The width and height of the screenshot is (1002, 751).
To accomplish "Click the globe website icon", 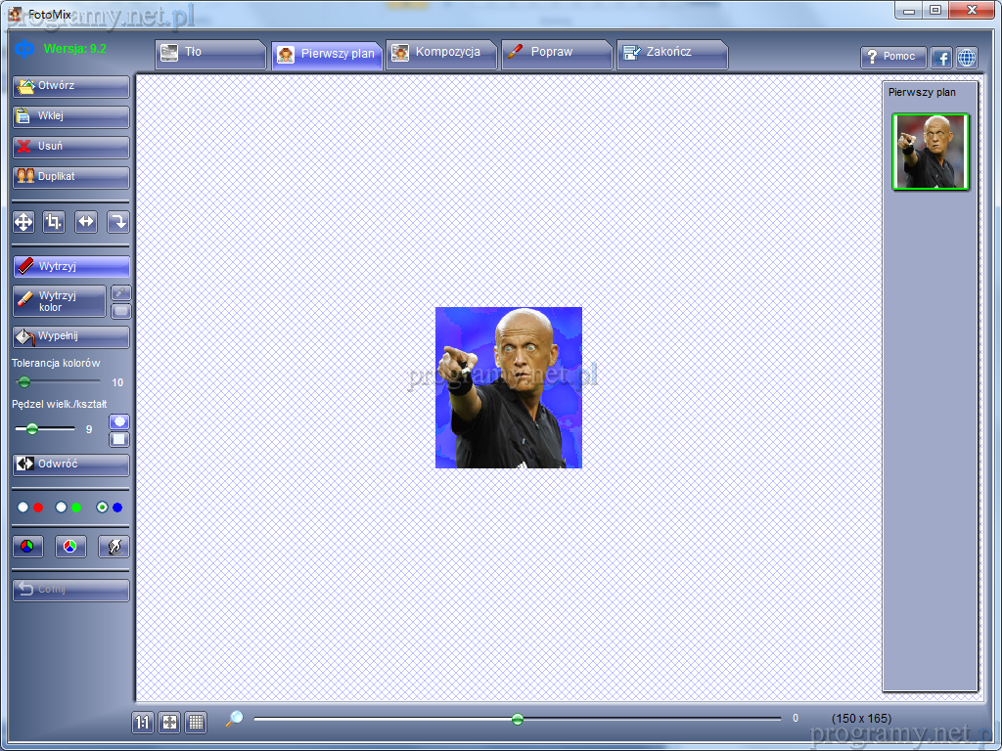I will 967,58.
